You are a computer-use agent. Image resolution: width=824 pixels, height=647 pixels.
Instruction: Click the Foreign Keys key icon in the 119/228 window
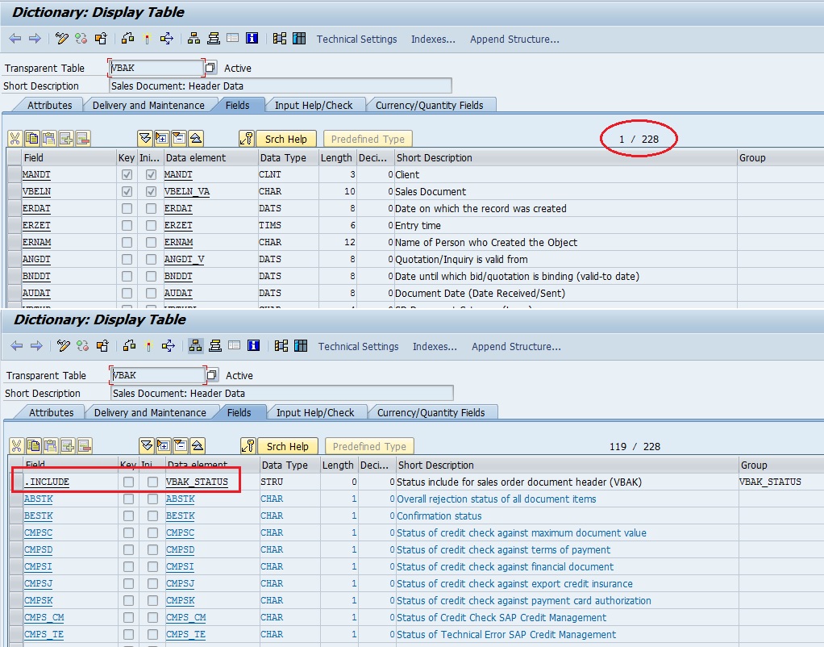click(247, 446)
